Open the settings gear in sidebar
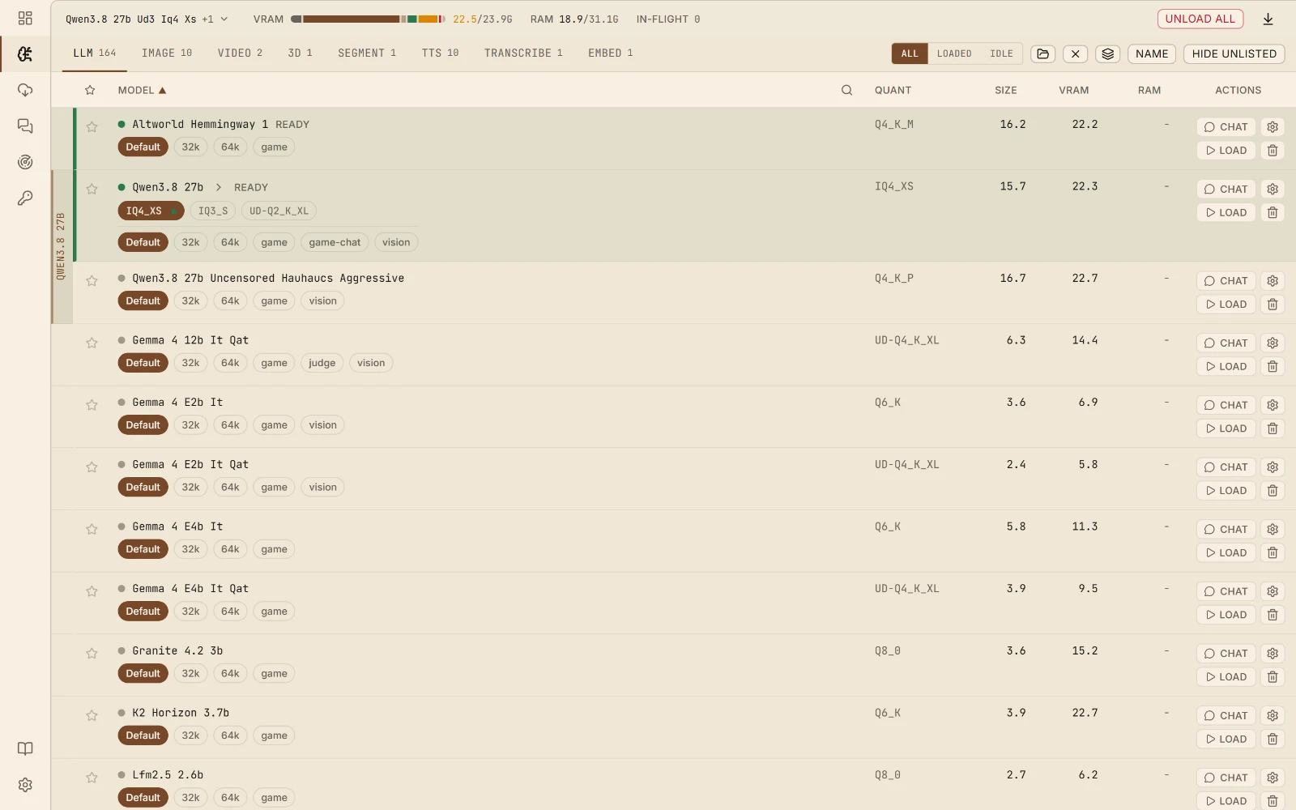Screen dimensions: 1296x810 point(25,785)
